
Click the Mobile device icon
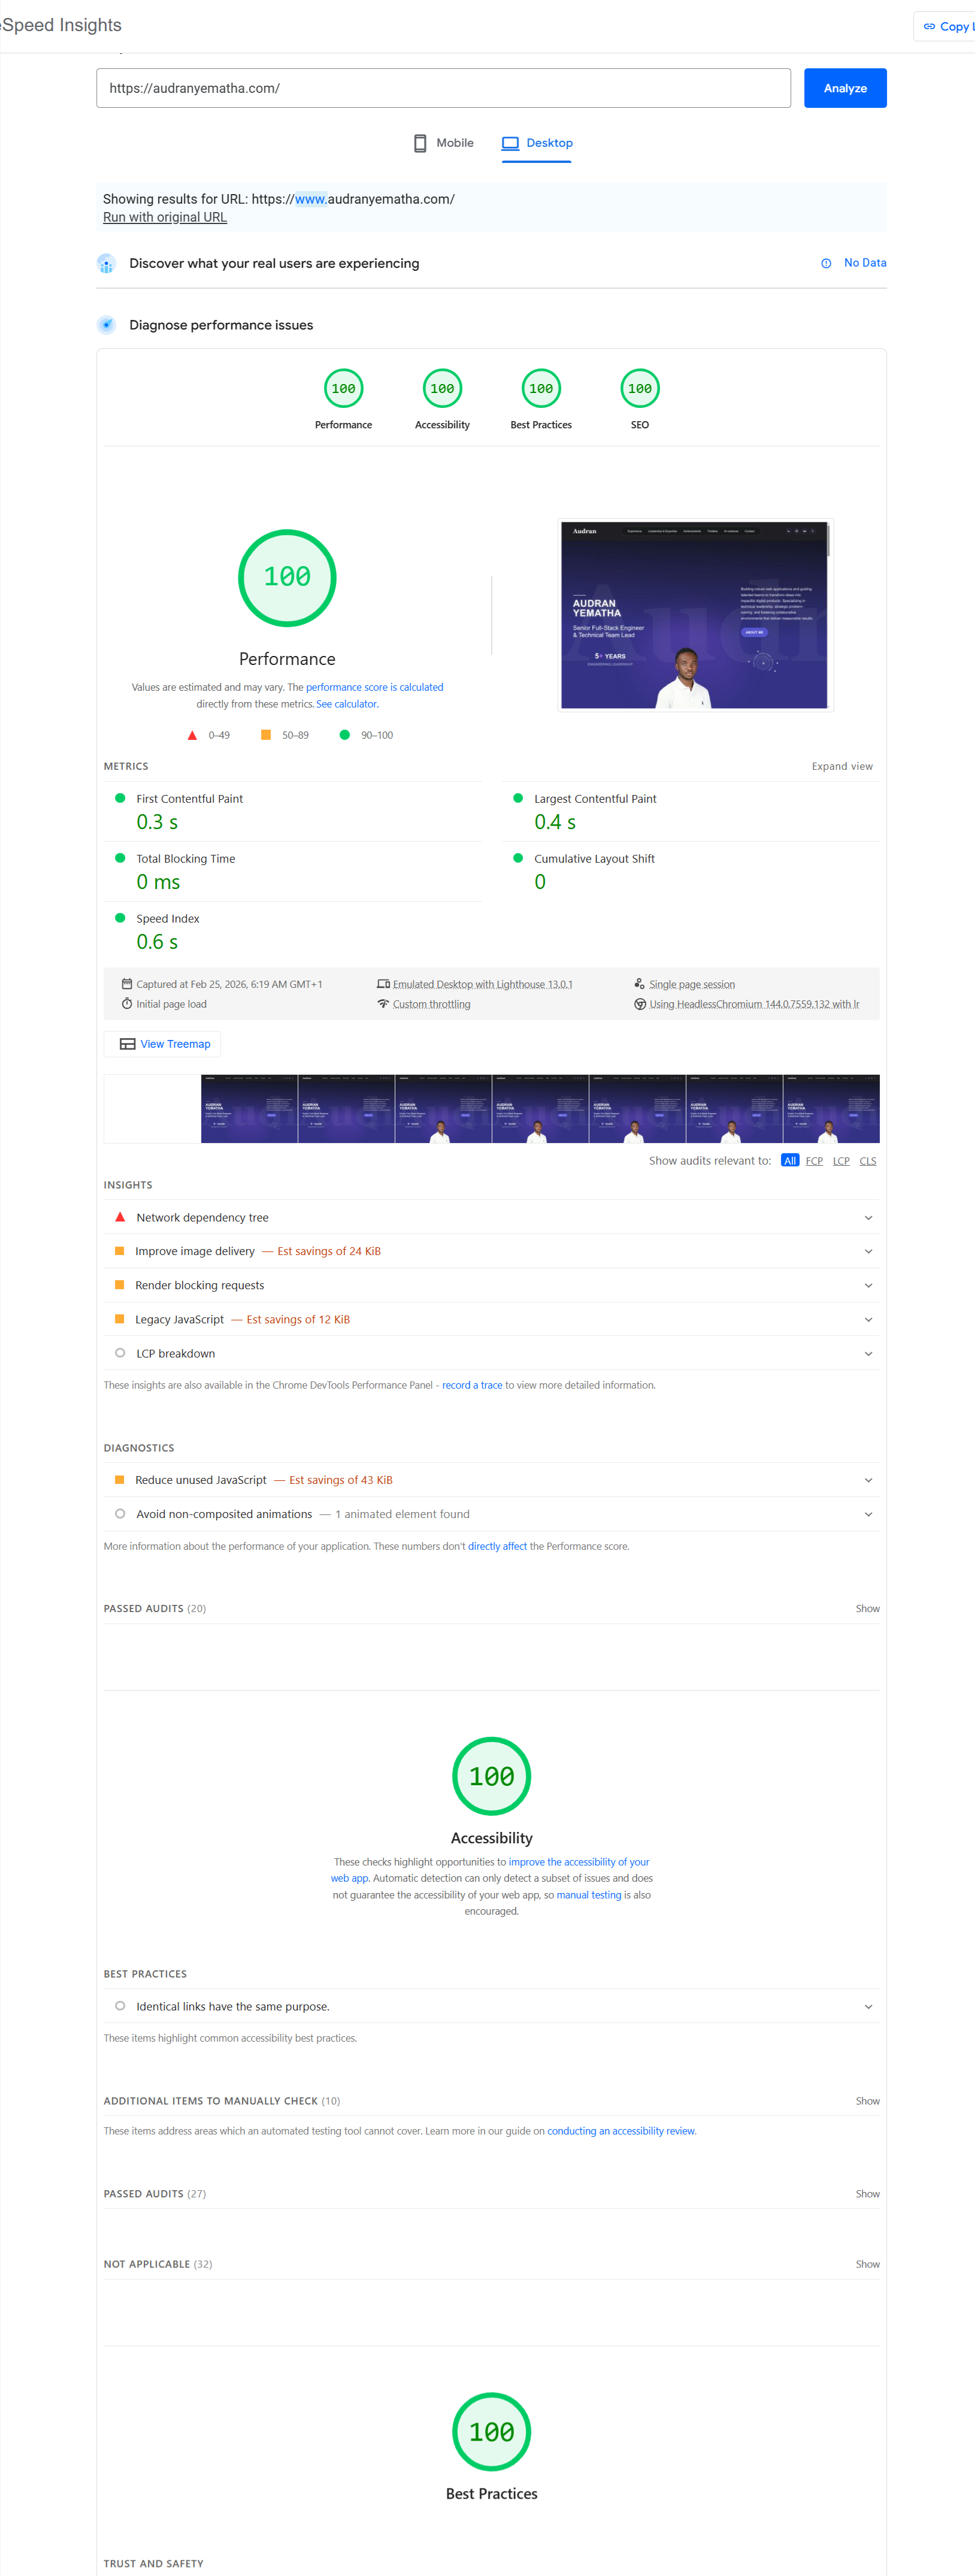point(420,143)
